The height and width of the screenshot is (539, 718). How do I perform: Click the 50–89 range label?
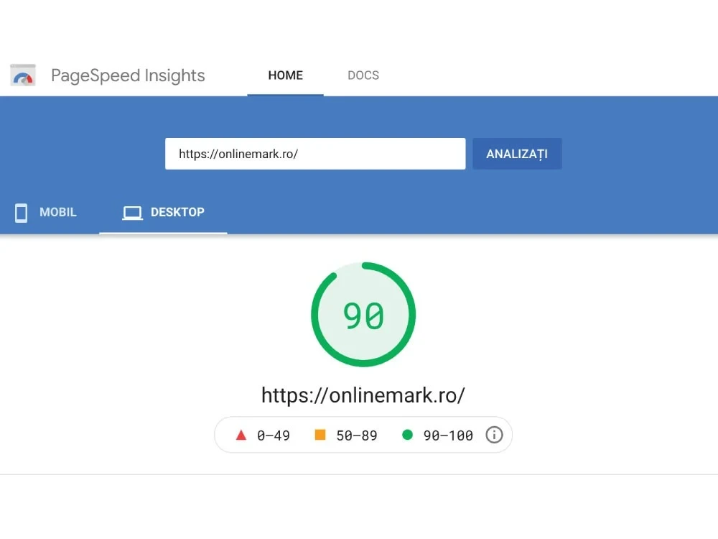coord(357,436)
